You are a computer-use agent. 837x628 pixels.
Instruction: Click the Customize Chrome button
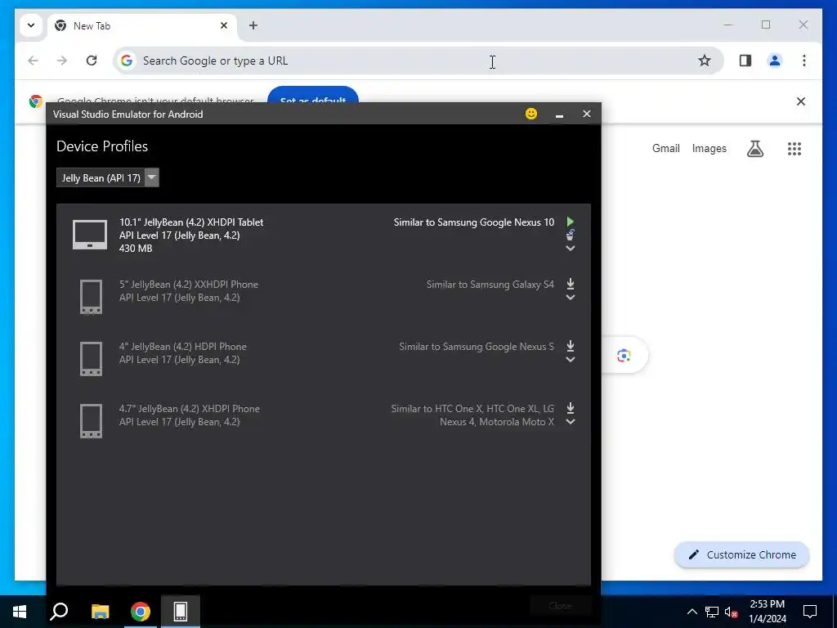[x=742, y=555]
